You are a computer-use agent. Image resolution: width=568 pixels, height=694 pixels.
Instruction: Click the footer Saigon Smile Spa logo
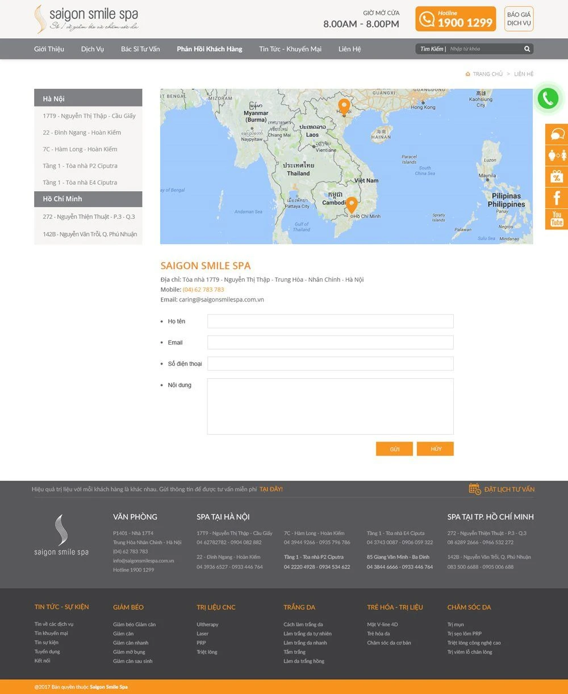point(61,535)
